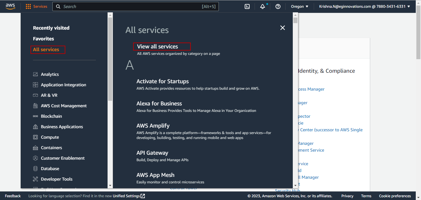The width and height of the screenshot is (421, 200).
Task: Open the Compute category
Action: (x=50, y=137)
